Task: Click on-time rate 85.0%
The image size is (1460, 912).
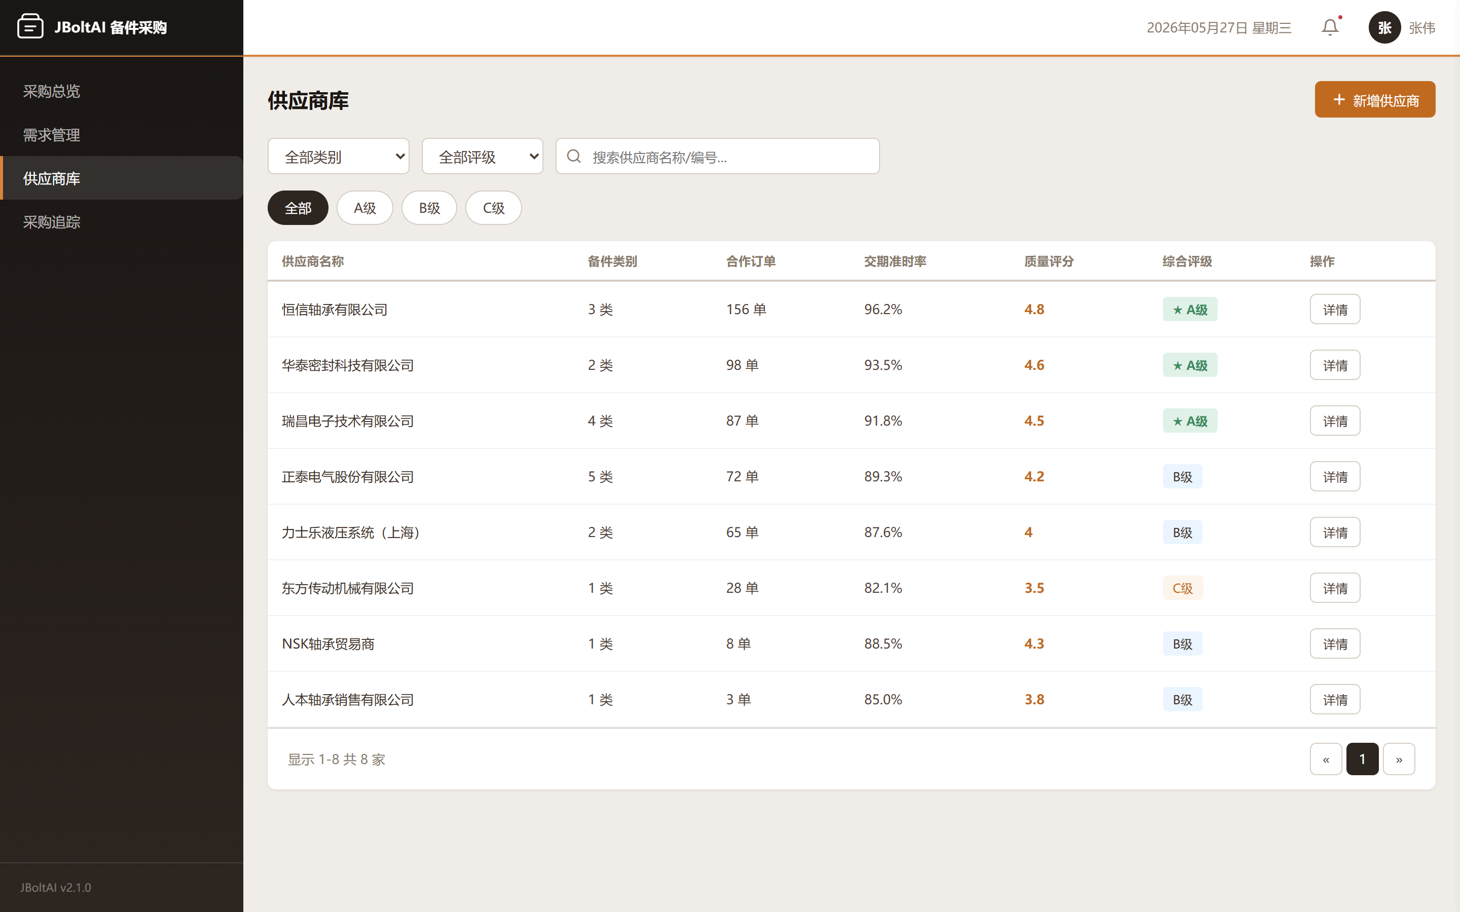Action: coord(883,699)
